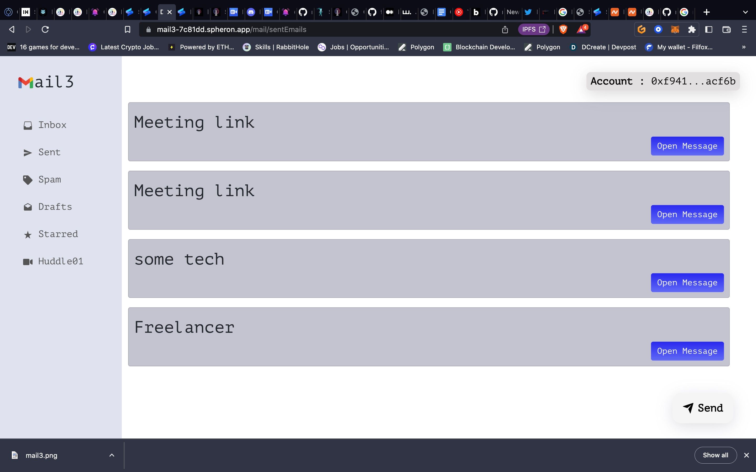Open Message for Meeting link email
Viewport: 756px width, 472px height.
687,146
